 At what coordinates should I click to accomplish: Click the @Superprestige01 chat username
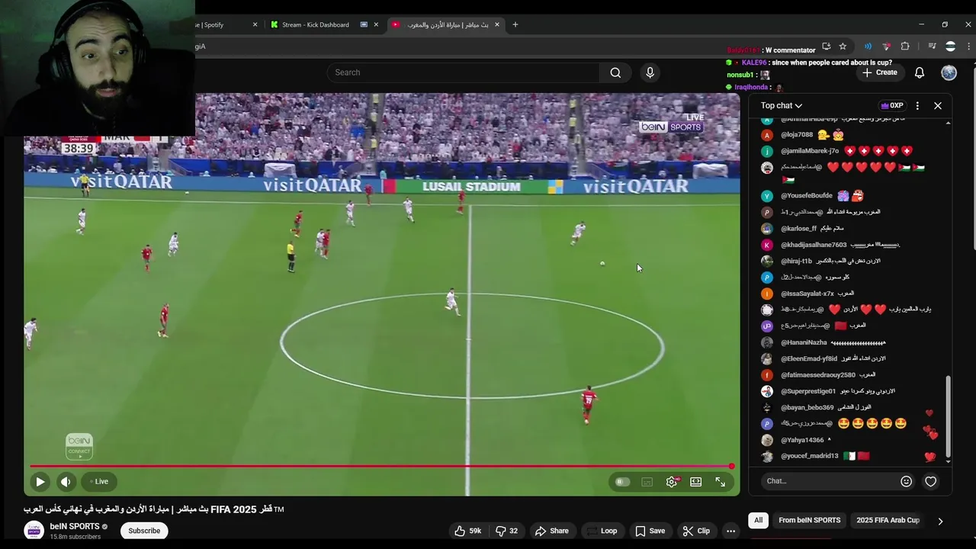(x=808, y=391)
